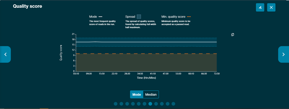The image size is (289, 109).
Task: Click the '12' y-axis tick label
Action: pyautogui.click(x=73, y=50)
